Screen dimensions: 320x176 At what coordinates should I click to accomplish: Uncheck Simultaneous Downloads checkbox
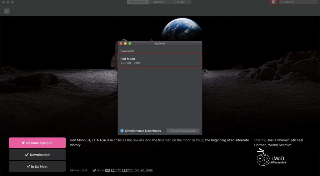pos(122,131)
